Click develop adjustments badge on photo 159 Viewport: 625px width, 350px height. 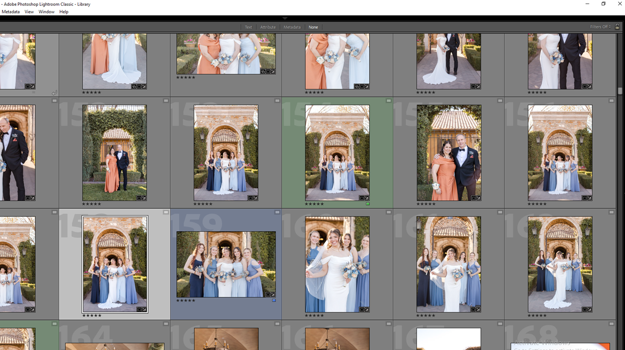coord(272,294)
